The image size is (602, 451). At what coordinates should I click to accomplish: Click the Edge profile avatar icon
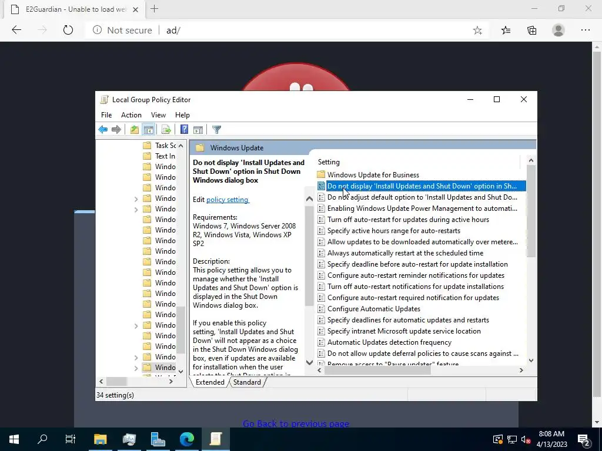tap(558, 30)
